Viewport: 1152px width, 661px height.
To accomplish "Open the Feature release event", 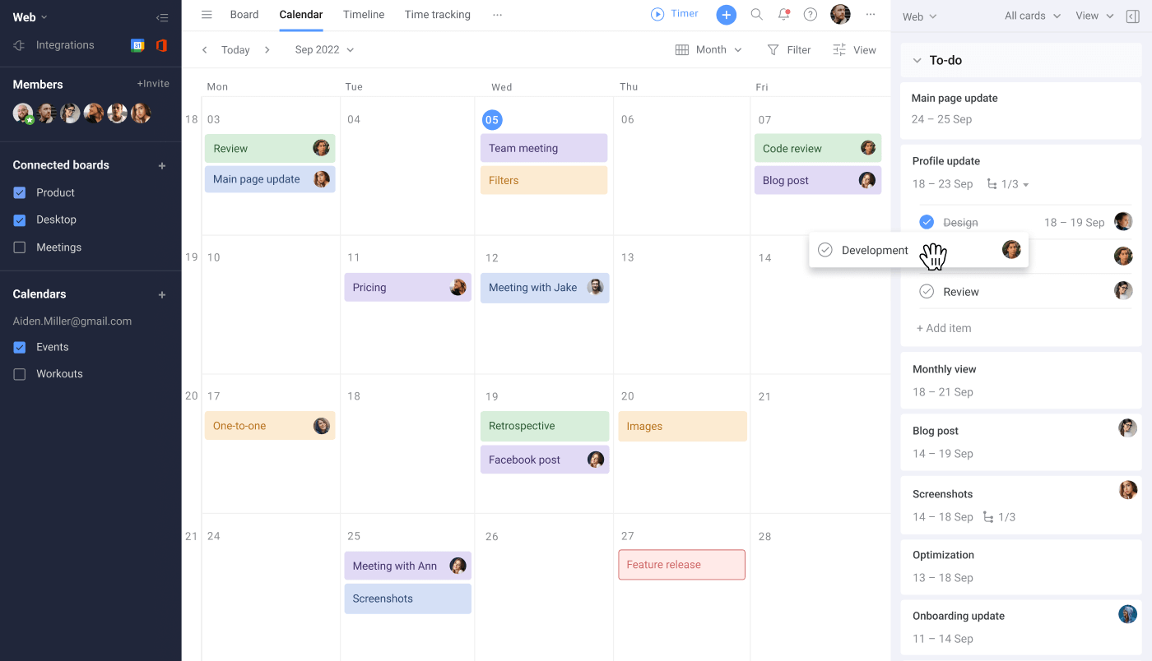I will pos(681,565).
